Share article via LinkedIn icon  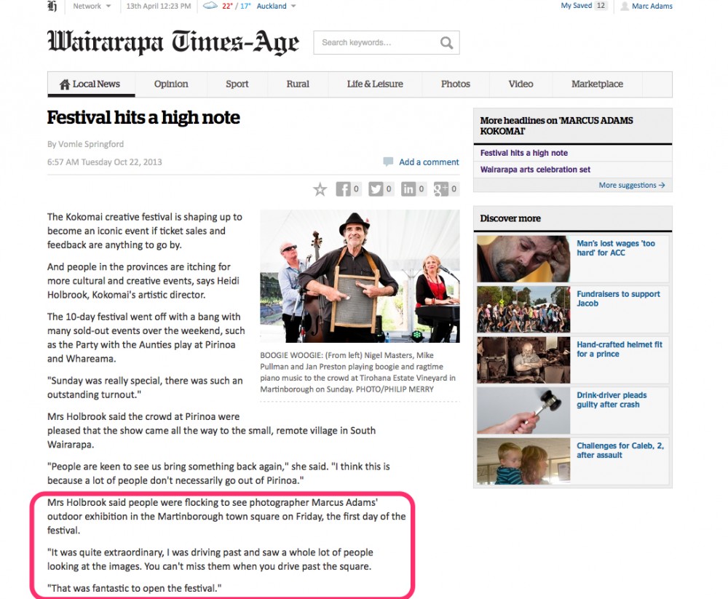click(408, 189)
